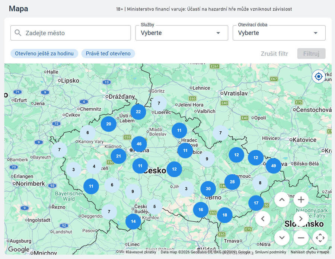Click the 'Mapa' heading text
This screenshot has height=259, width=335.
pyautogui.click(x=19, y=9)
